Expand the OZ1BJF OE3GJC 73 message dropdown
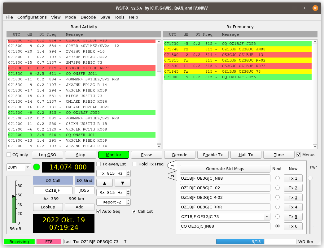324x248 pixels. point(266,216)
